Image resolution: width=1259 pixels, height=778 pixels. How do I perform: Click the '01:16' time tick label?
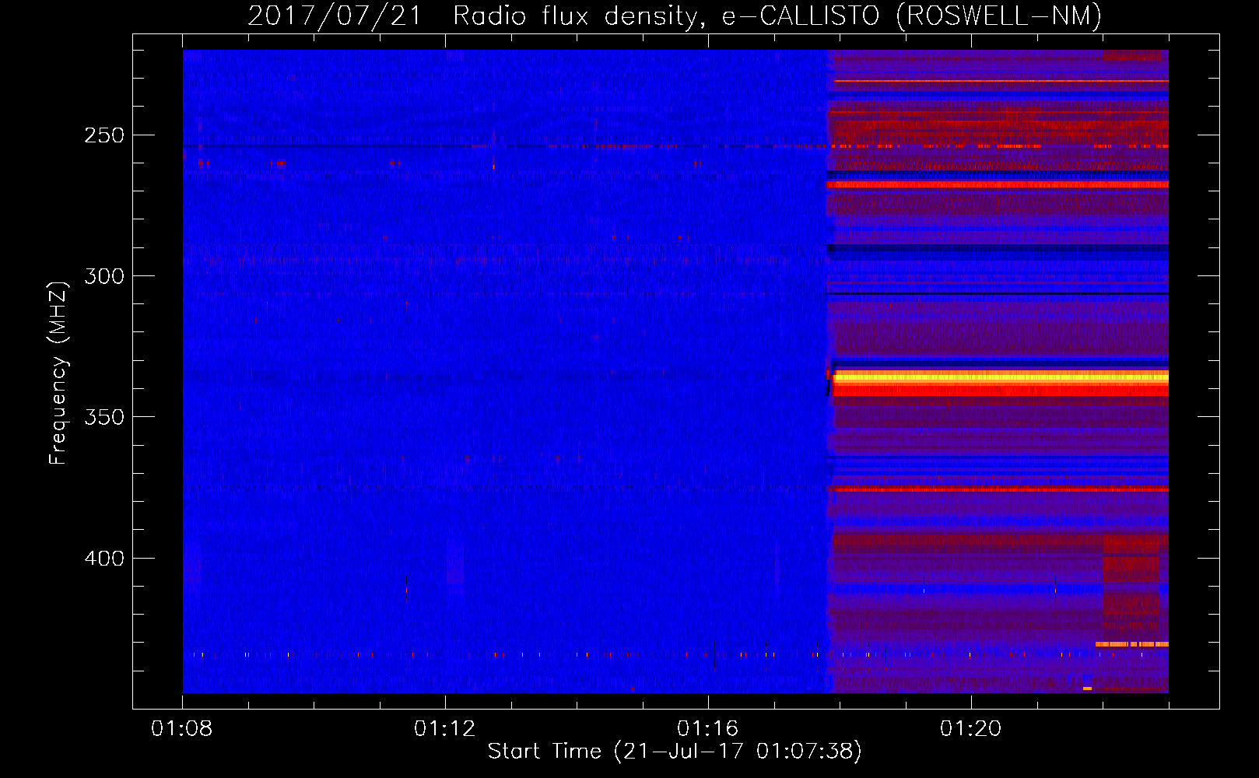click(707, 729)
